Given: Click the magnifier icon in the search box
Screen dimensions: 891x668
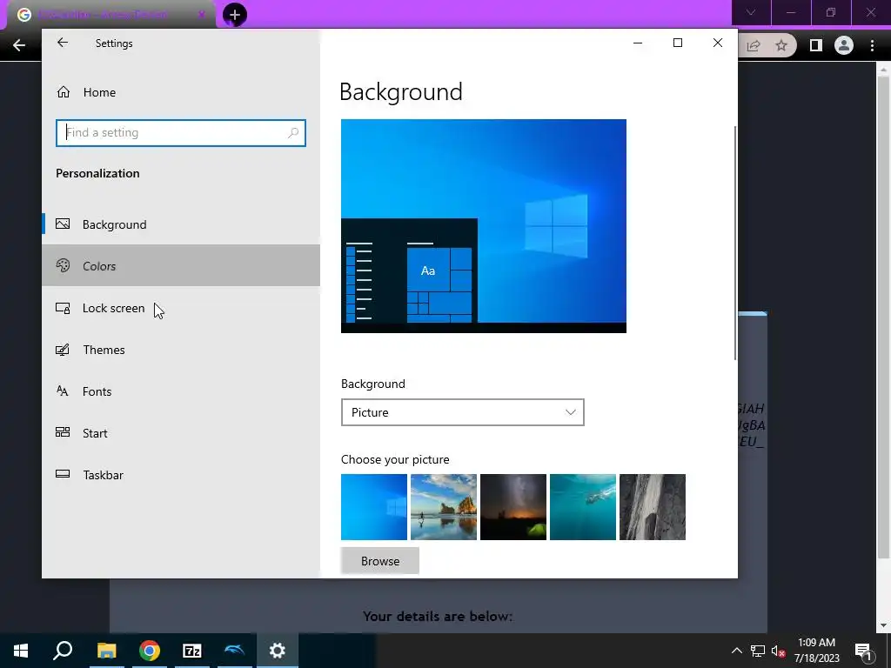Looking at the screenshot, I should pyautogui.click(x=293, y=132).
